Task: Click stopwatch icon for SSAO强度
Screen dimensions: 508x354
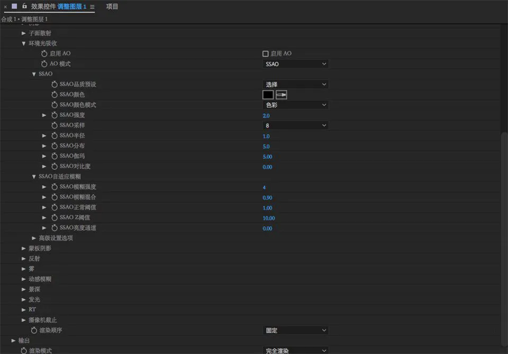Action: coord(55,115)
